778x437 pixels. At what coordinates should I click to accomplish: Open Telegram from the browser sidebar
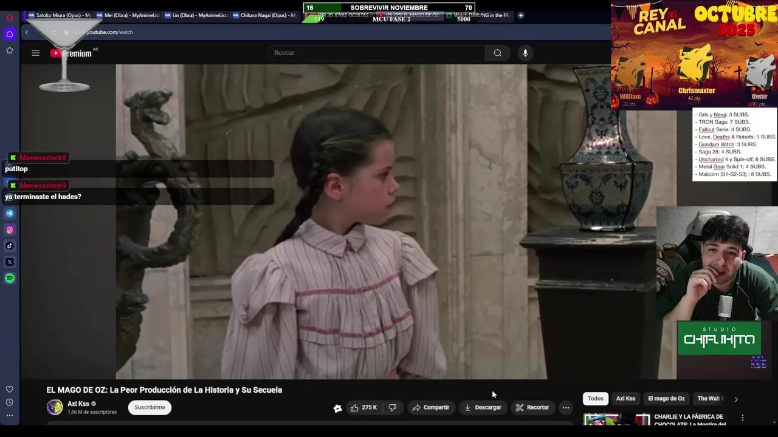[10, 214]
